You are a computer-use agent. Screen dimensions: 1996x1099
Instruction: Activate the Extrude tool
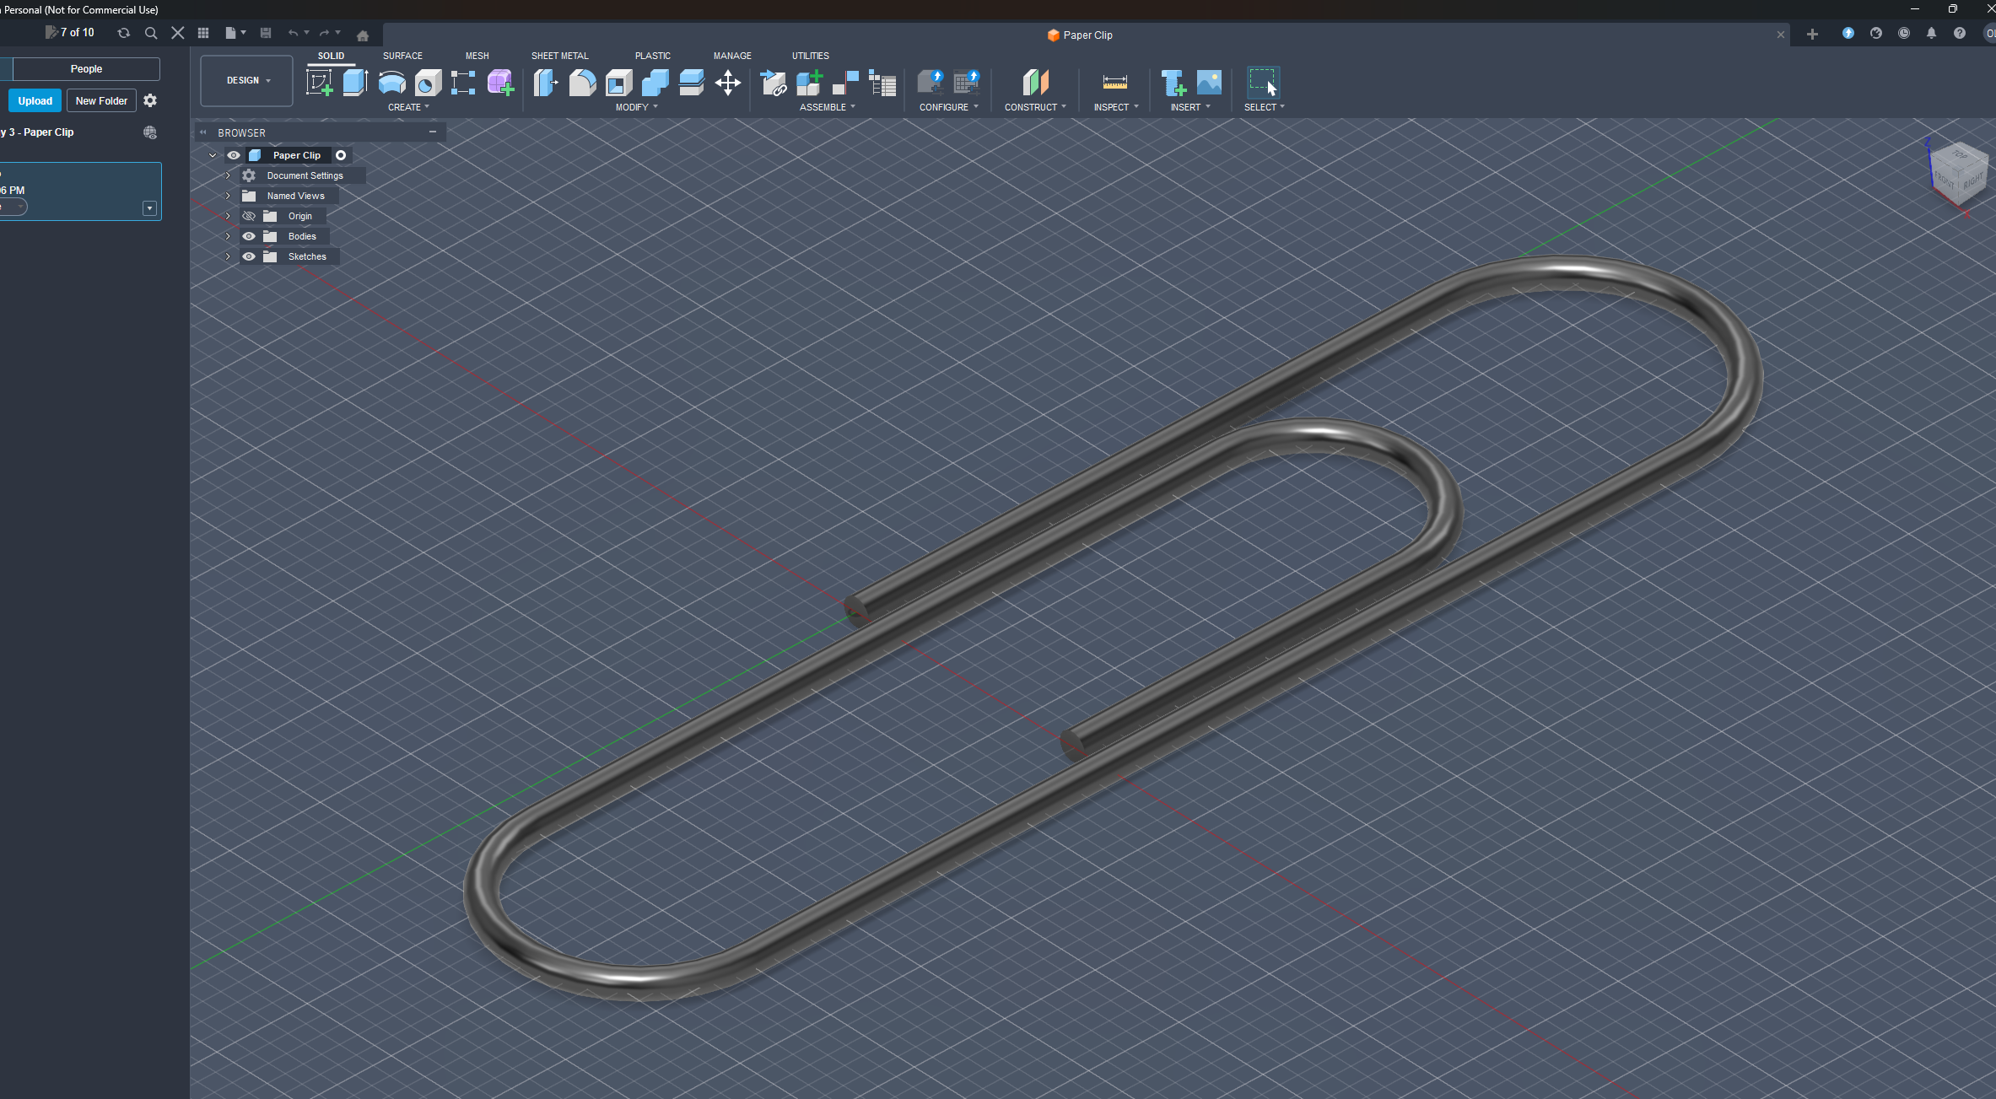pos(354,83)
